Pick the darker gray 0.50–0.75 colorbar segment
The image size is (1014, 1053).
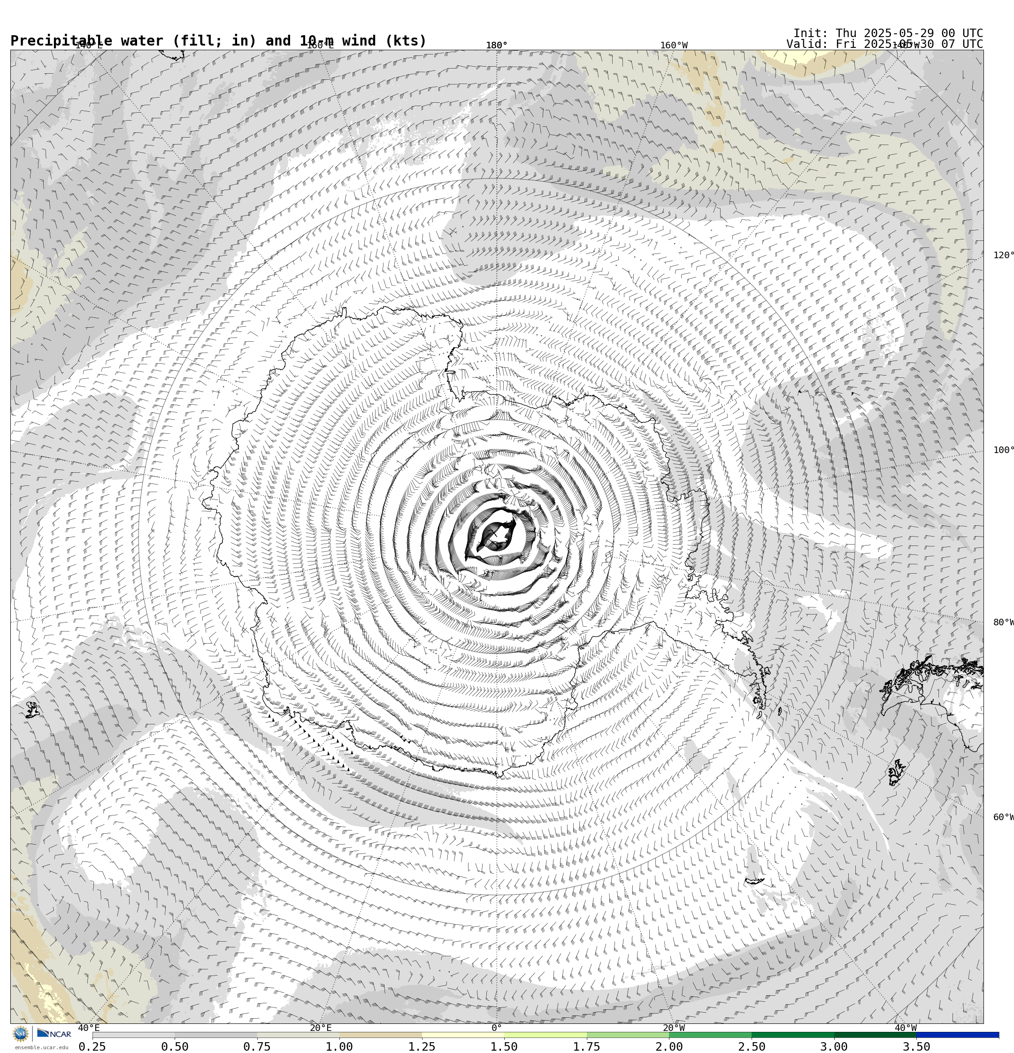click(x=215, y=1035)
